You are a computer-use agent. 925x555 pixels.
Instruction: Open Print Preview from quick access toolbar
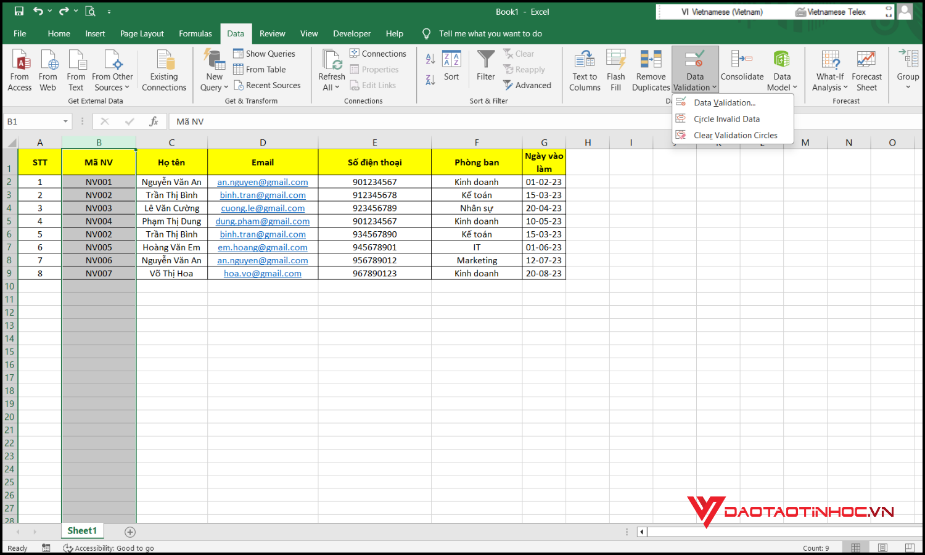pyautogui.click(x=90, y=11)
